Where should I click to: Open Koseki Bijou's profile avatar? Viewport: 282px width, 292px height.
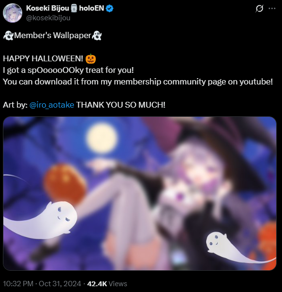(13, 13)
